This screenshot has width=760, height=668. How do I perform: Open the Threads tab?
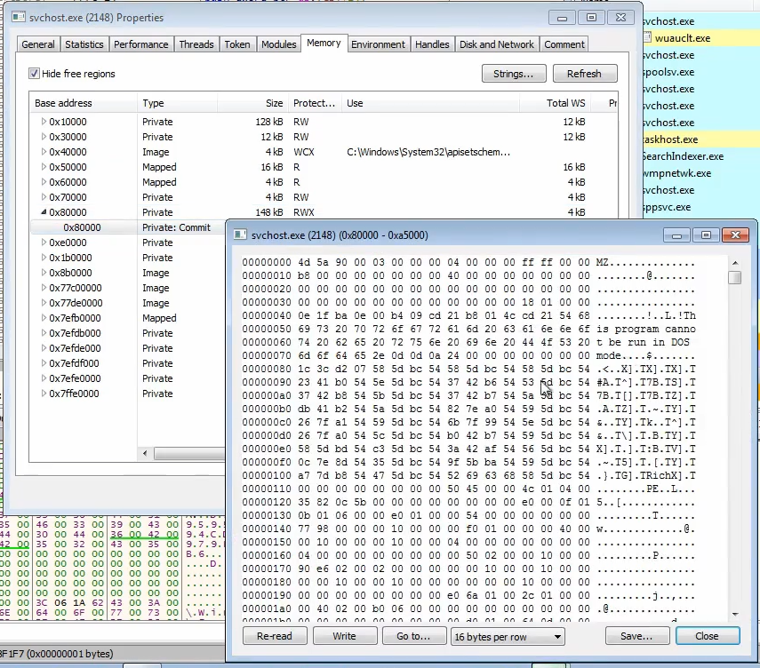pyautogui.click(x=196, y=44)
